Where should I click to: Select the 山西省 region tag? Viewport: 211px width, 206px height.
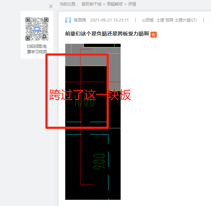coord(148,20)
